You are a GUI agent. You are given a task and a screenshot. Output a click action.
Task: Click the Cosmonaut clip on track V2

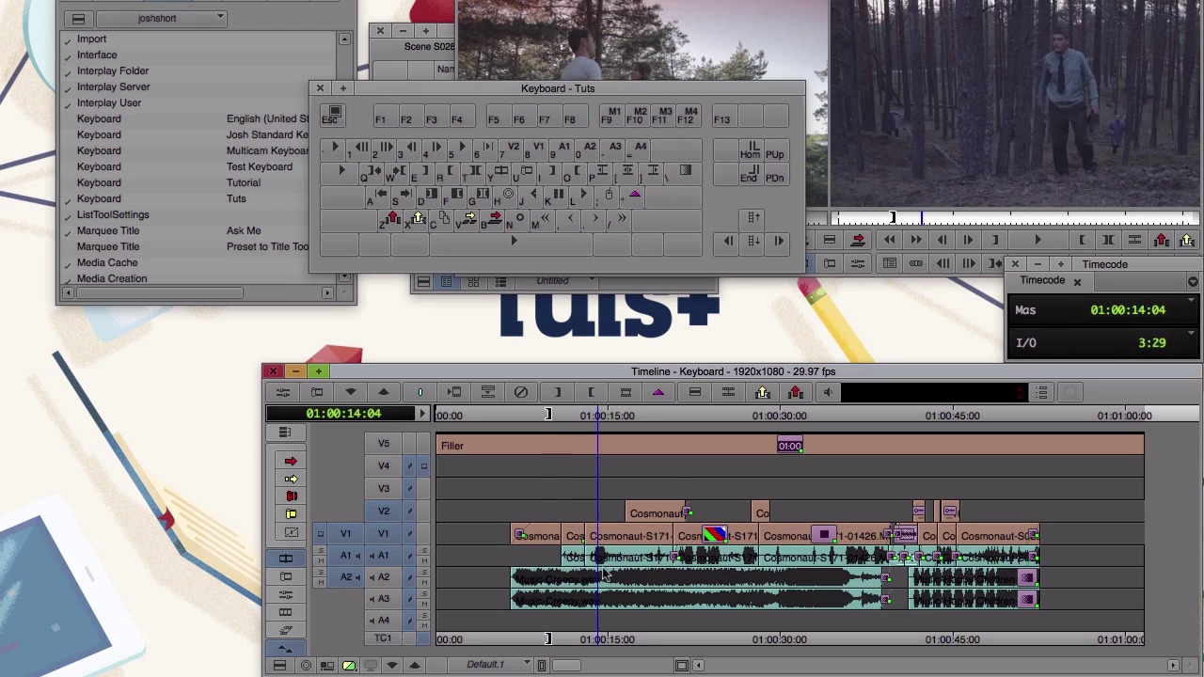click(x=656, y=512)
